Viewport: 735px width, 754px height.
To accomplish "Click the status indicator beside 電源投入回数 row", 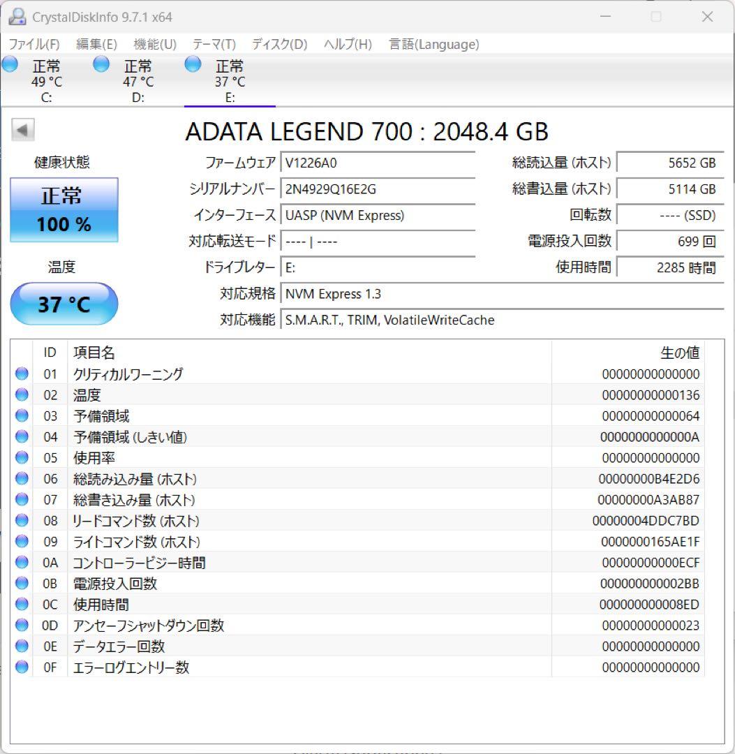I will (x=21, y=583).
